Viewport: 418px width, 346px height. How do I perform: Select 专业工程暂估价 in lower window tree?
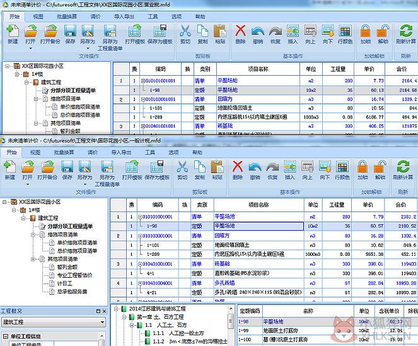coord(74,275)
